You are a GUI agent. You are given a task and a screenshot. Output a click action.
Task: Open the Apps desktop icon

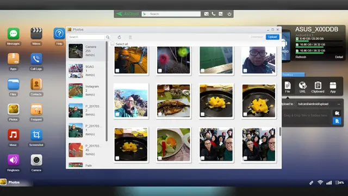[x=13, y=59]
